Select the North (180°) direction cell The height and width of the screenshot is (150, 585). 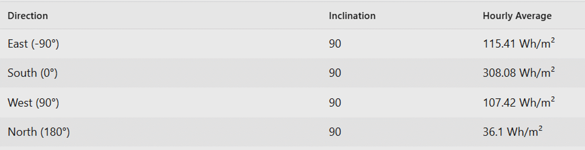pyautogui.click(x=39, y=132)
